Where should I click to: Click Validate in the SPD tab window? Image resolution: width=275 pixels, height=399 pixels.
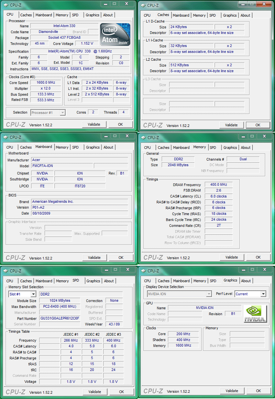click(95, 392)
